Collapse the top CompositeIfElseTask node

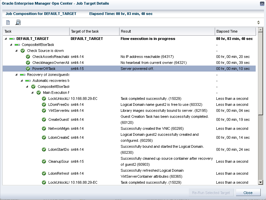[11, 45]
